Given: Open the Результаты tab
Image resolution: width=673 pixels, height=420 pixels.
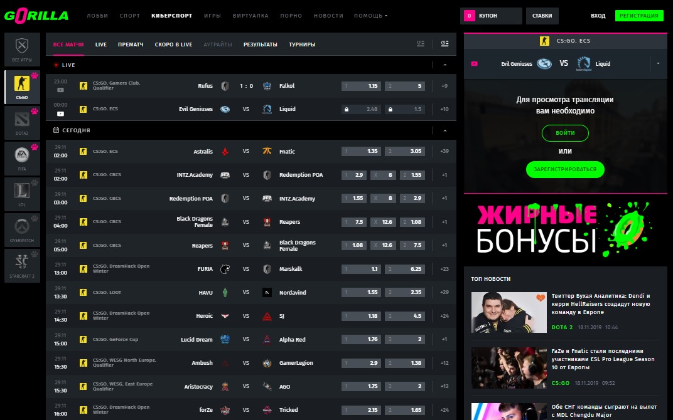Looking at the screenshot, I should (260, 45).
